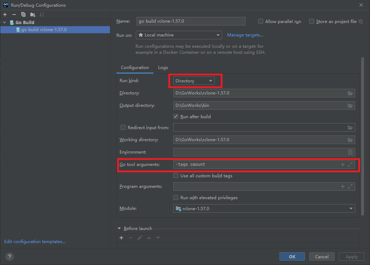Check Run with elevated privileges
The height and width of the screenshot is (265, 370).
point(176,197)
